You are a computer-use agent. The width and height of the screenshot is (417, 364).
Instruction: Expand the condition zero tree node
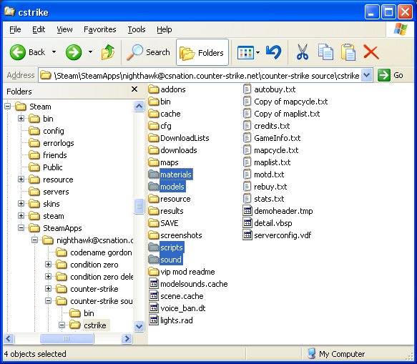pos(48,265)
